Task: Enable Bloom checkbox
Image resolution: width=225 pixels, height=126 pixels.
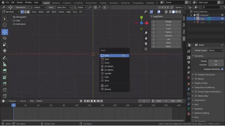Action: tap(196, 79)
